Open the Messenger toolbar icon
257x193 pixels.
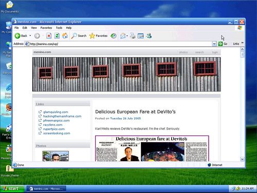tap(149, 36)
